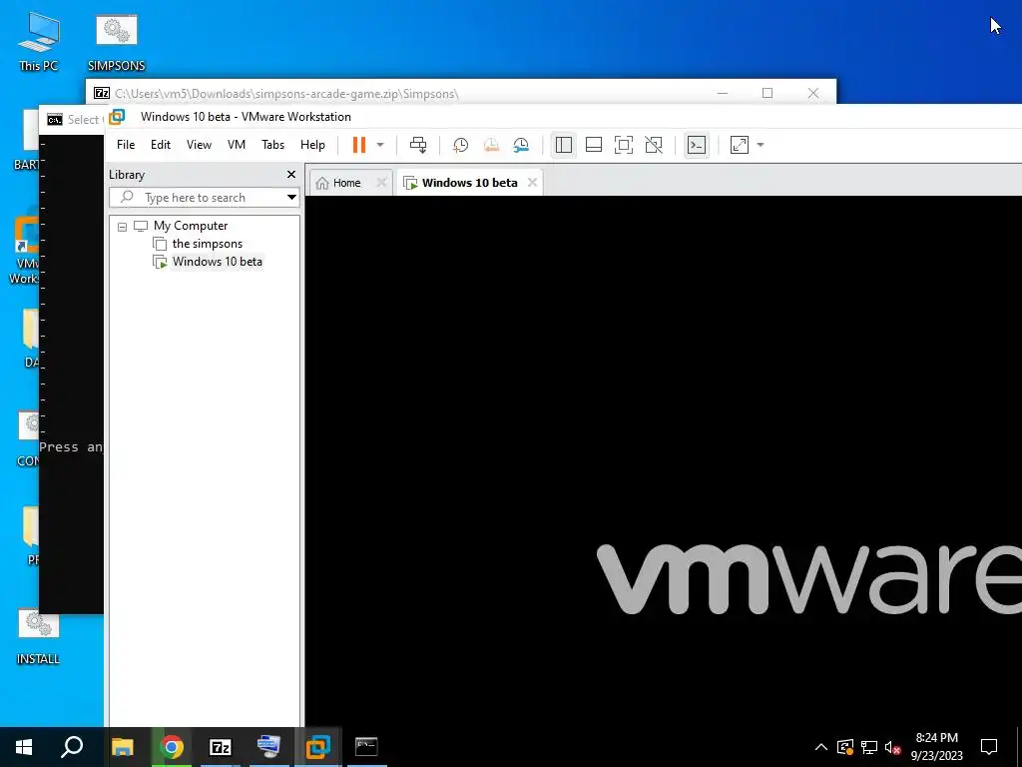Viewport: 1022px width, 767px height.
Task: Close the Windows 10 beta tab
Action: pos(533,183)
